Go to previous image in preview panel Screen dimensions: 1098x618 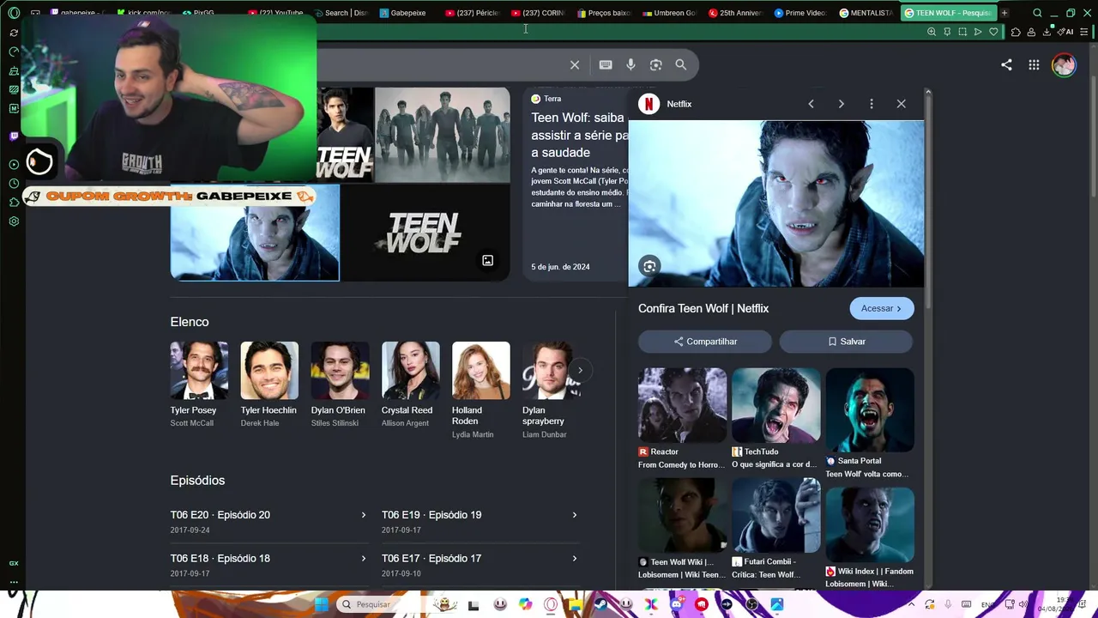click(811, 104)
